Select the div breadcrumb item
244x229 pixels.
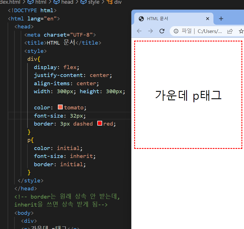pos(114,2)
